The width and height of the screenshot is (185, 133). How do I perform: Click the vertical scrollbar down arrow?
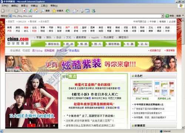coord(183,127)
